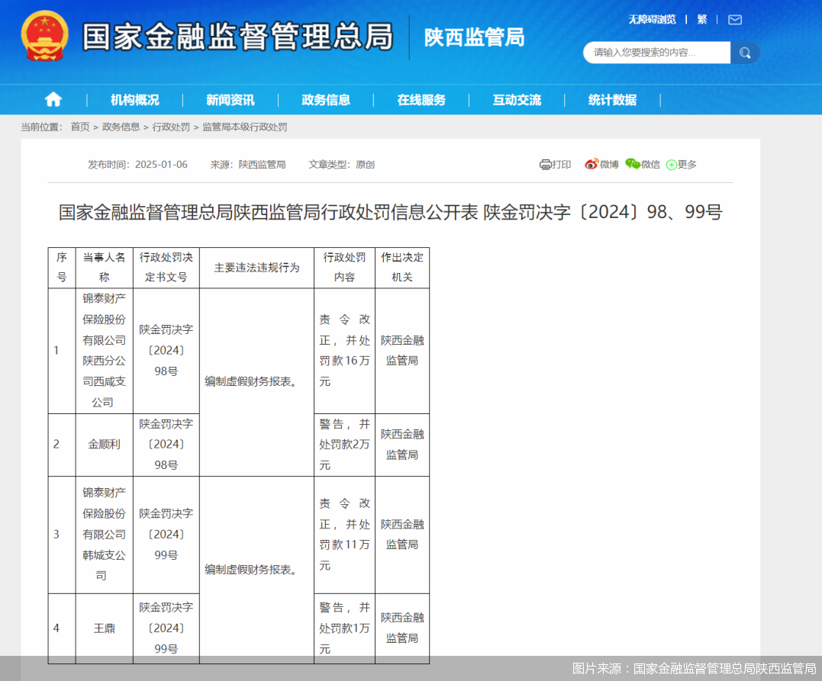822x681 pixels.
Task: Click row 4 penalty 罚款1万元 cell
Action: [344, 628]
